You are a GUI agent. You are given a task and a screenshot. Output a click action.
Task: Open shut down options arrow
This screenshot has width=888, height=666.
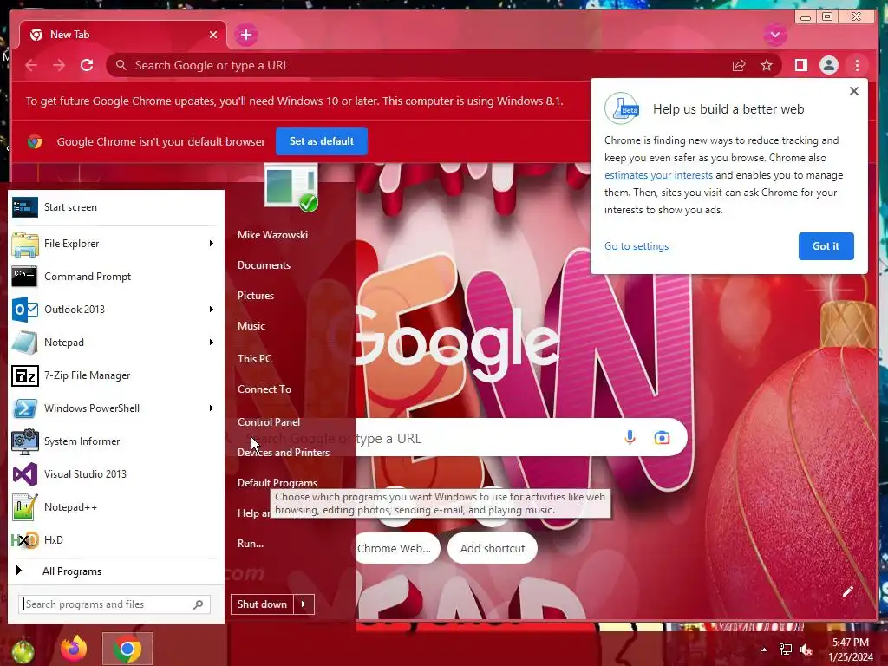[304, 604]
